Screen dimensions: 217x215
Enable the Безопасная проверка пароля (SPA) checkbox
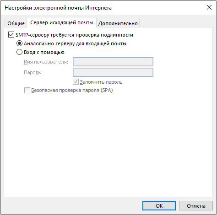tap(27, 90)
